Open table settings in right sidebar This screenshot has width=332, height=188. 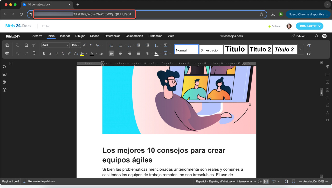[327, 75]
